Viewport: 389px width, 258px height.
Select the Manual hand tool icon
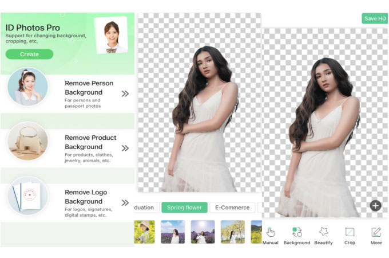[271, 232]
